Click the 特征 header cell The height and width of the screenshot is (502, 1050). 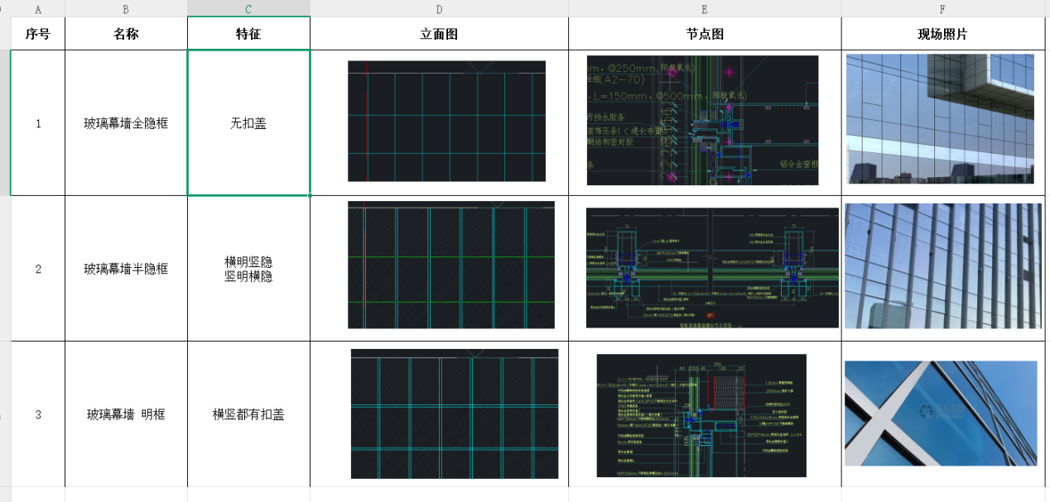click(x=248, y=34)
